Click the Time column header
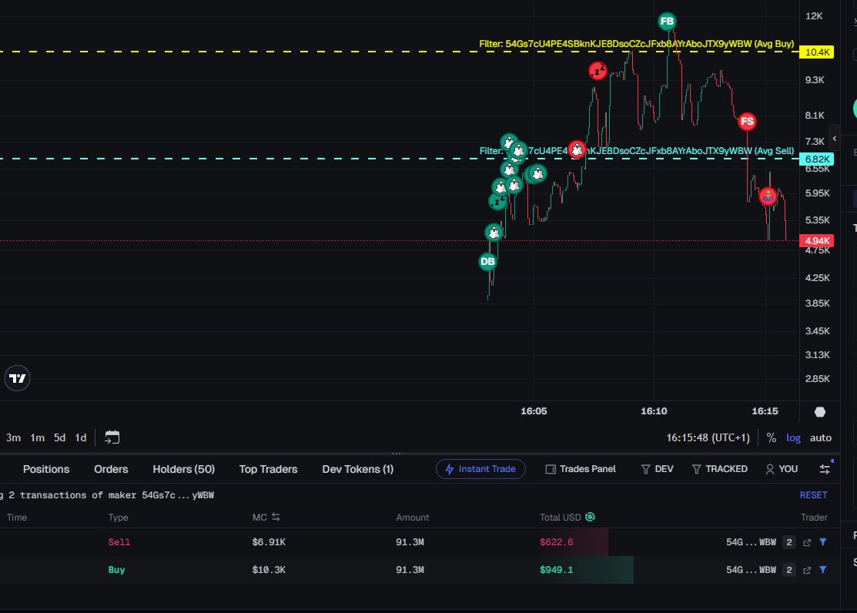Screen dimensions: 857x613 tap(16, 518)
